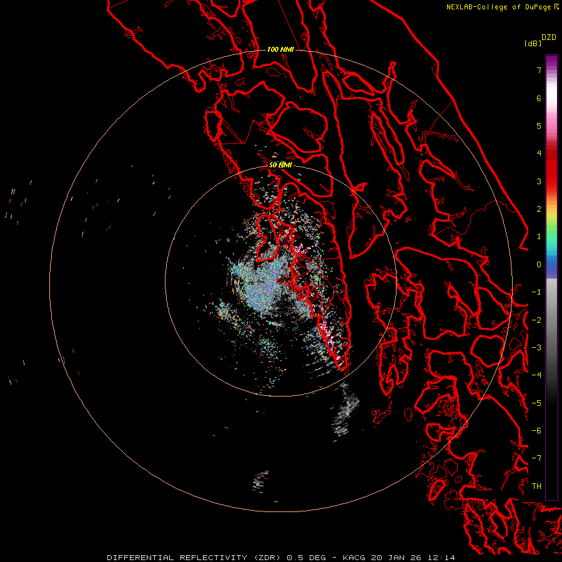Screen dimensions: 562x562
Task: Click the 12:14 timestamp
Action: pyautogui.click(x=441, y=558)
